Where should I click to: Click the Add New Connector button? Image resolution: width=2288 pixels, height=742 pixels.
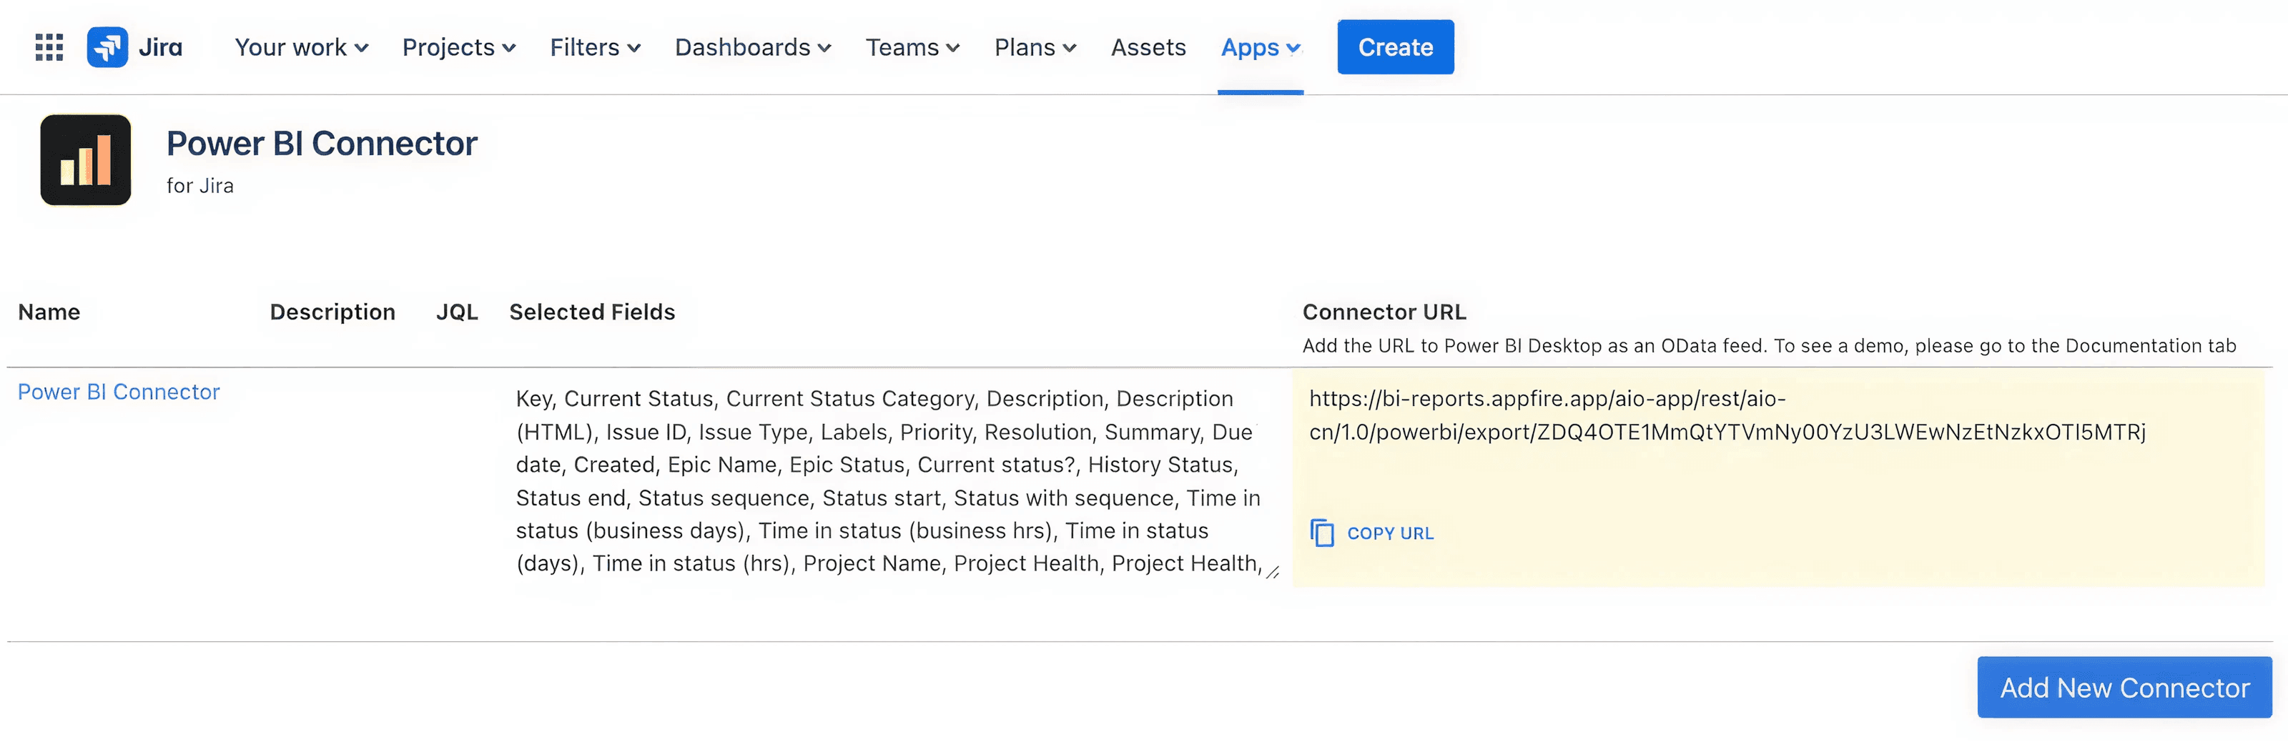pyautogui.click(x=2124, y=688)
